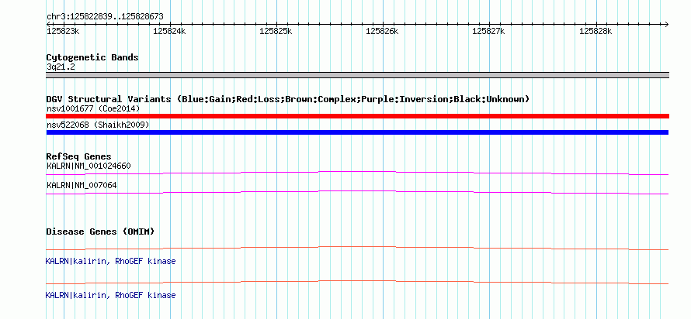The image size is (691, 319).
Task: Click the magenta KALRN NM_001024660 gene track line
Action: (357, 173)
